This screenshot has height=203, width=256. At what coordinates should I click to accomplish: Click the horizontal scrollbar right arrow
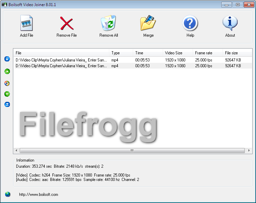pos(249,150)
